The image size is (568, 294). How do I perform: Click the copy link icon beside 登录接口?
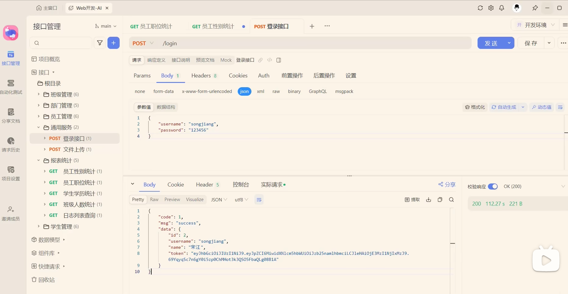(260, 60)
